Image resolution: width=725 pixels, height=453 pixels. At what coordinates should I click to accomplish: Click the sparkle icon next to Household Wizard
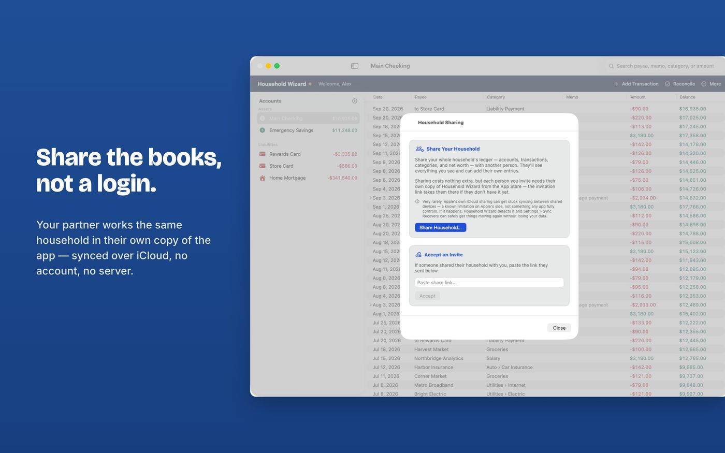tap(310, 84)
